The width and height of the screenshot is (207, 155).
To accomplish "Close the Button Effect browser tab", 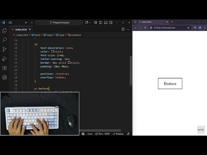I will (167, 22).
